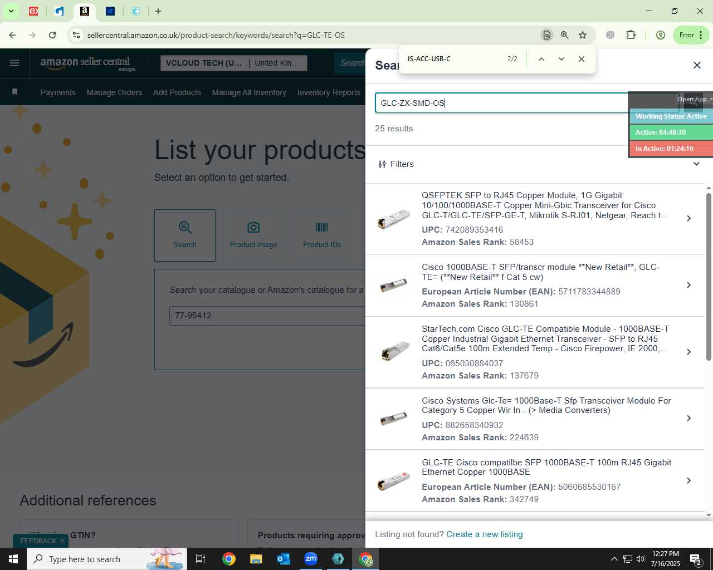Open the notification center icon
713x570 pixels.
(696, 559)
